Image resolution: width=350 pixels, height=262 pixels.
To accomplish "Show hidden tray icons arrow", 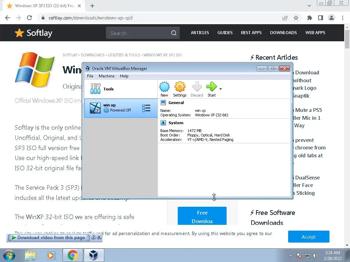I will coord(291,256).
